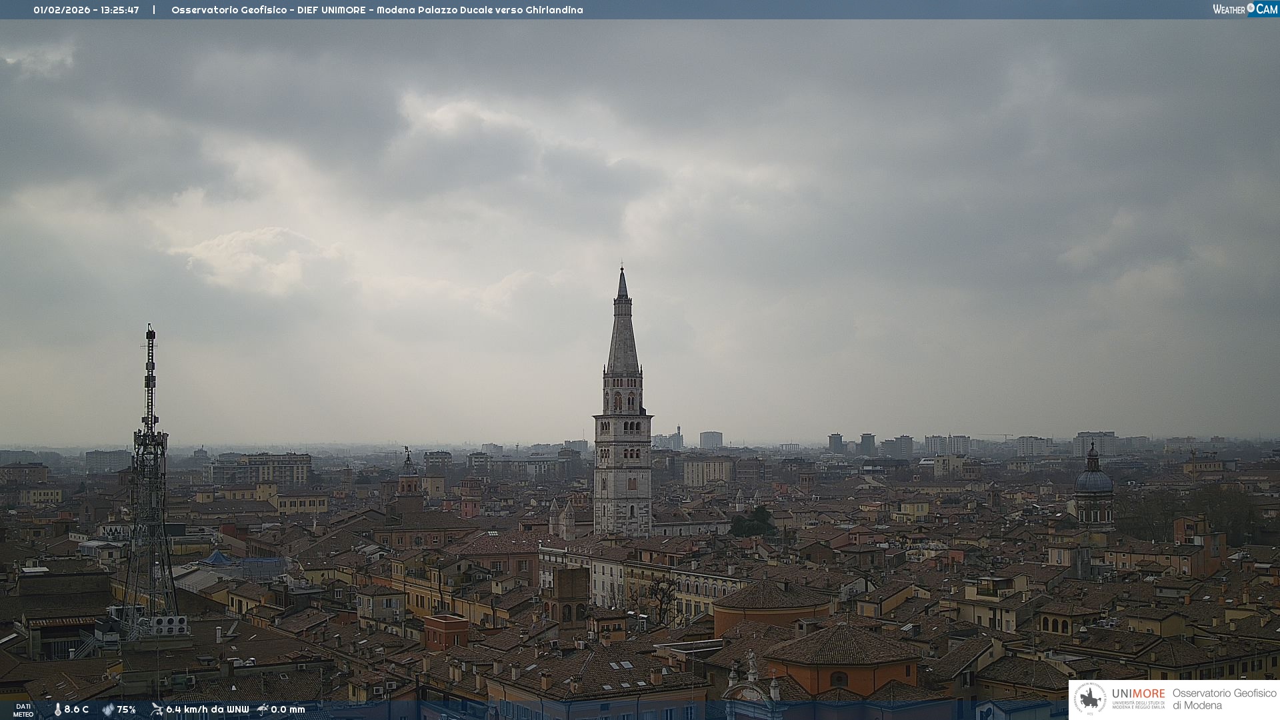Click the thermometer temperature icon
The height and width of the screenshot is (720, 1280).
click(x=57, y=709)
